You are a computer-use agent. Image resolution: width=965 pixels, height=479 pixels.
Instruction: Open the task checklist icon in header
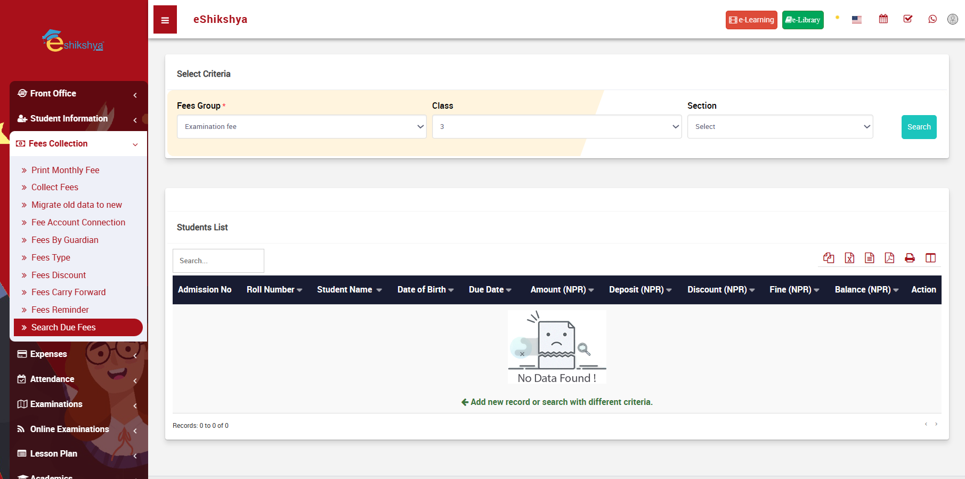[x=908, y=19]
